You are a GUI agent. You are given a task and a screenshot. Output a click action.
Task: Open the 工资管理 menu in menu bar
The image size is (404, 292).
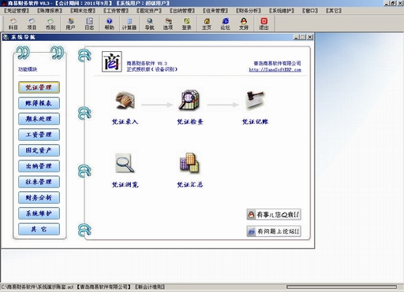(116, 11)
